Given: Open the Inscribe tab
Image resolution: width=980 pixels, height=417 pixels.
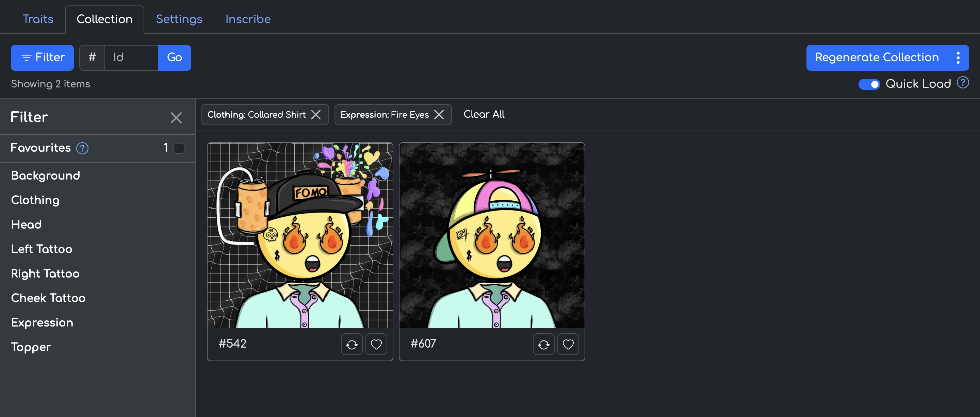Looking at the screenshot, I should pyautogui.click(x=248, y=19).
